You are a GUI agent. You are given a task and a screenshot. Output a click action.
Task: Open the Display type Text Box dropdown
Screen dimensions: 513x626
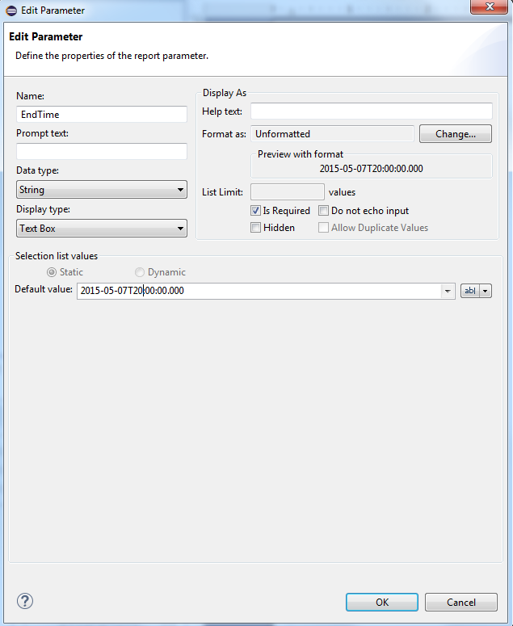(x=102, y=229)
